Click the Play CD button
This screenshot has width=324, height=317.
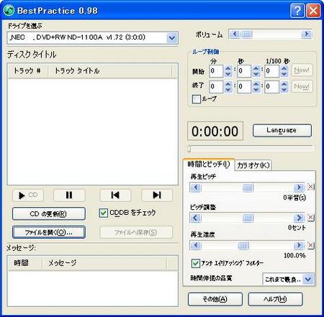28,196
